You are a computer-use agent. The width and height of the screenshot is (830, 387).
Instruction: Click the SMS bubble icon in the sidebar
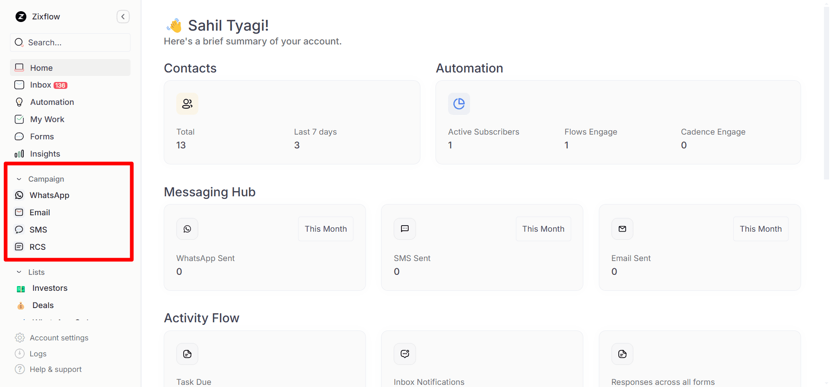click(19, 230)
